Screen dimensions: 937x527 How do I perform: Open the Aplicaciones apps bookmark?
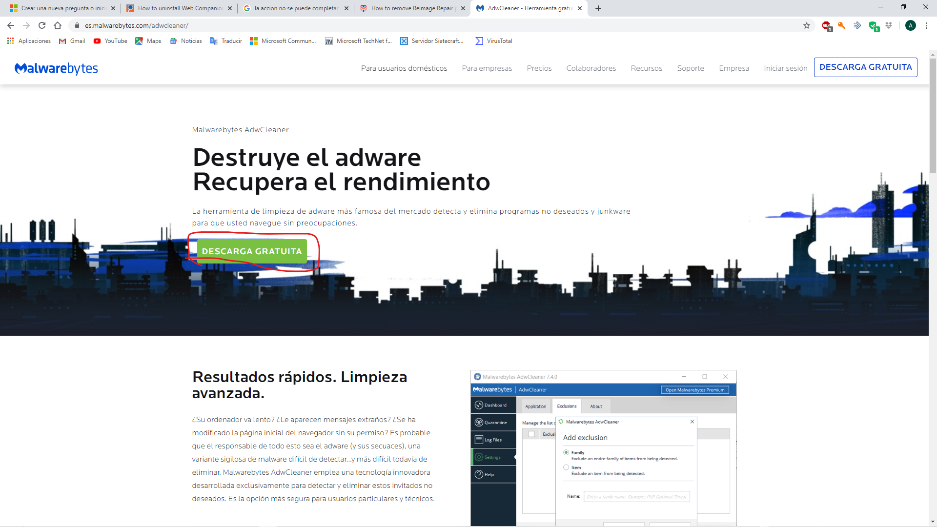coord(29,41)
